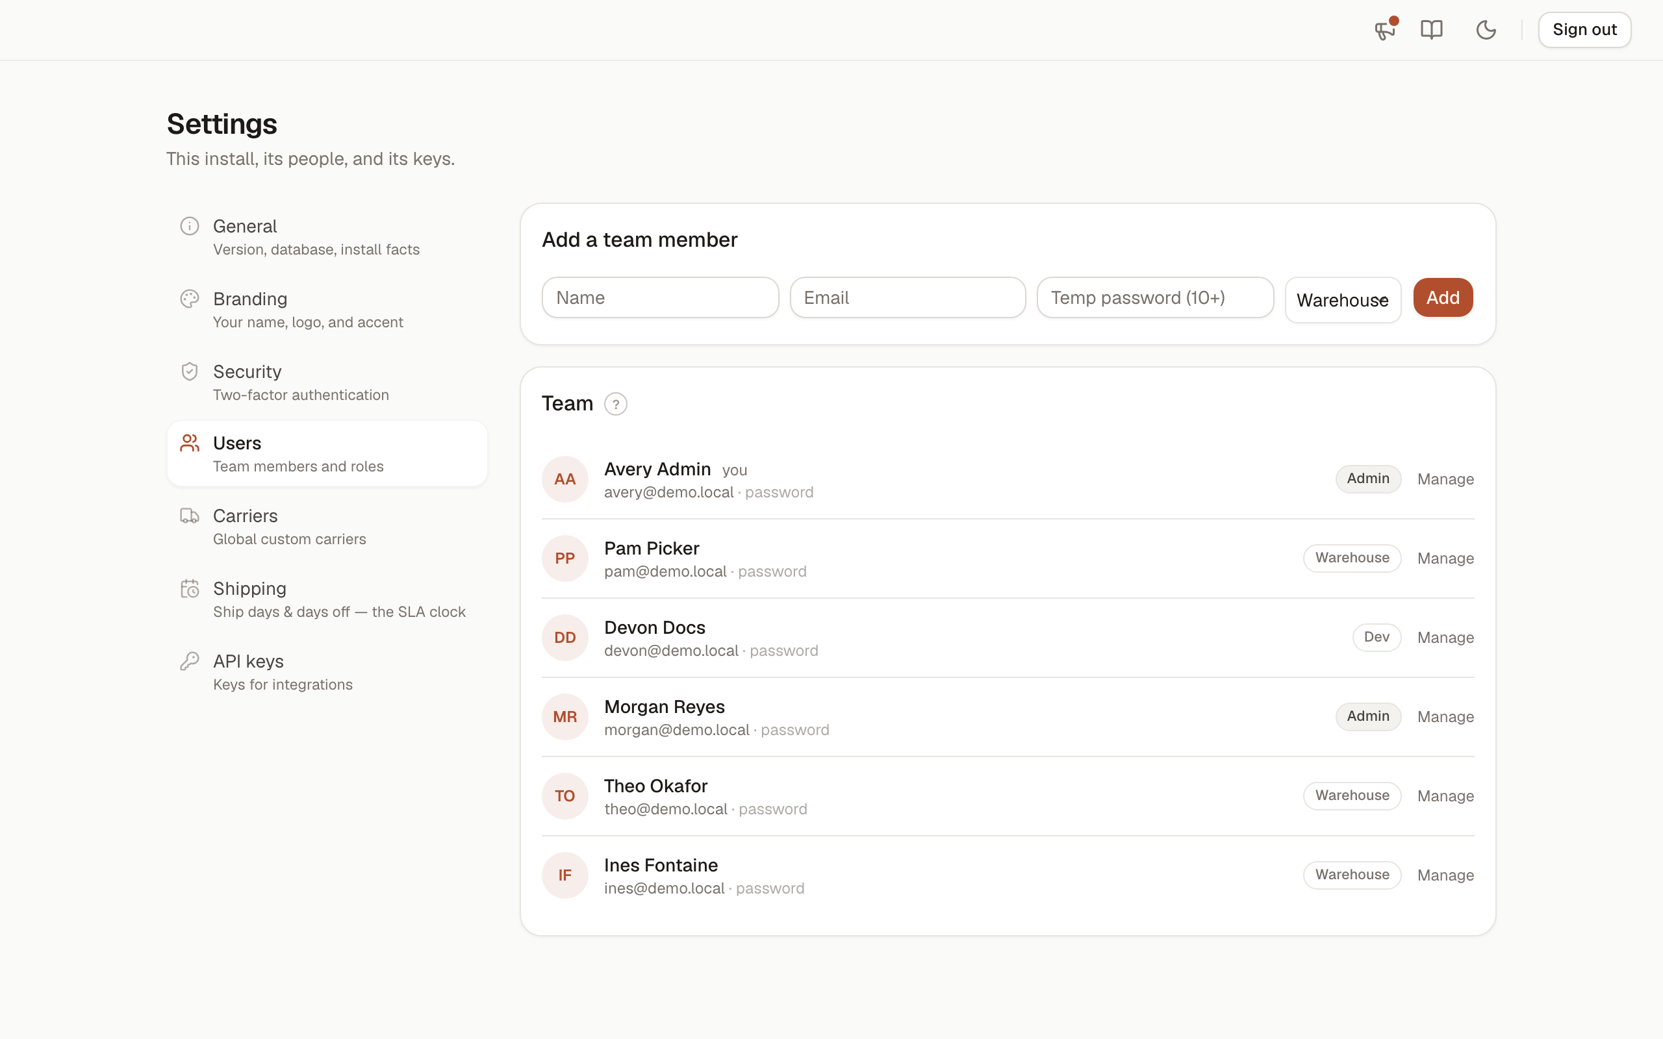Click the name Avery Admin
The image size is (1663, 1039).
657,469
